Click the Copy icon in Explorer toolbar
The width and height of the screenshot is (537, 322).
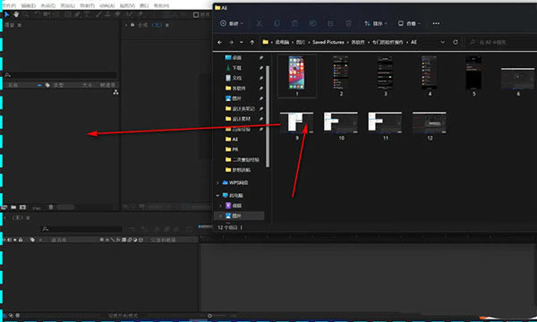[x=277, y=23]
